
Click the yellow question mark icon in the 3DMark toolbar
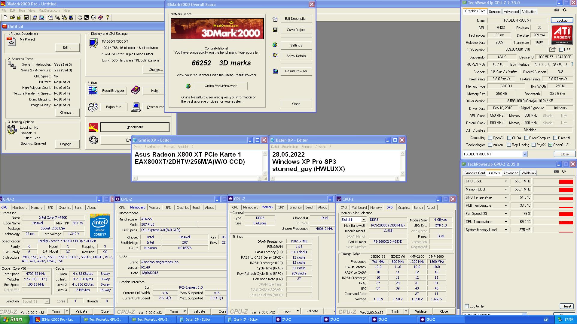tap(108, 18)
